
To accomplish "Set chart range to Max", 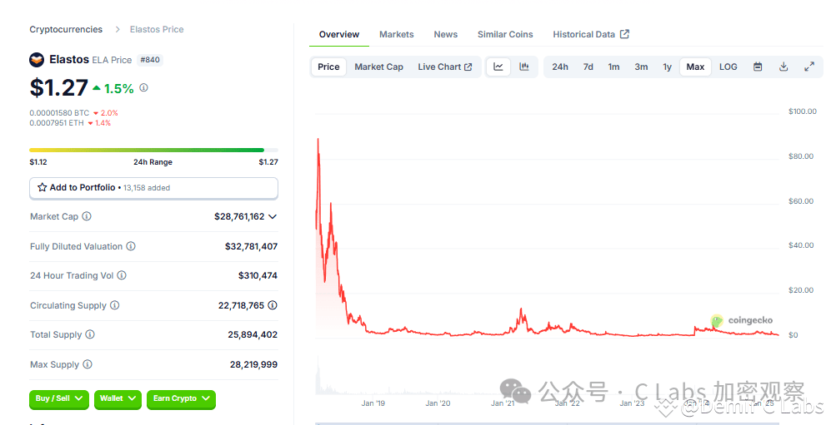I will (x=695, y=67).
